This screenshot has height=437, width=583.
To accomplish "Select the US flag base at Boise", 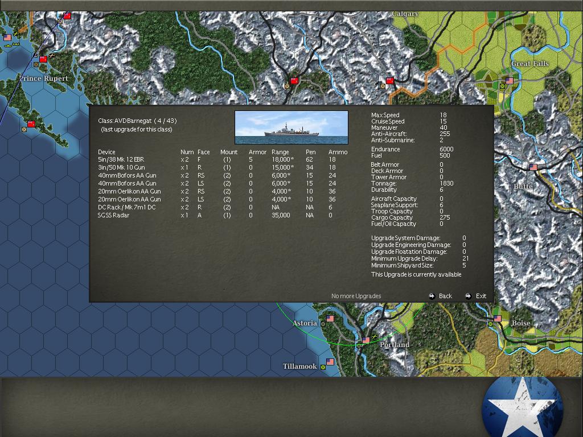I will (498, 319).
